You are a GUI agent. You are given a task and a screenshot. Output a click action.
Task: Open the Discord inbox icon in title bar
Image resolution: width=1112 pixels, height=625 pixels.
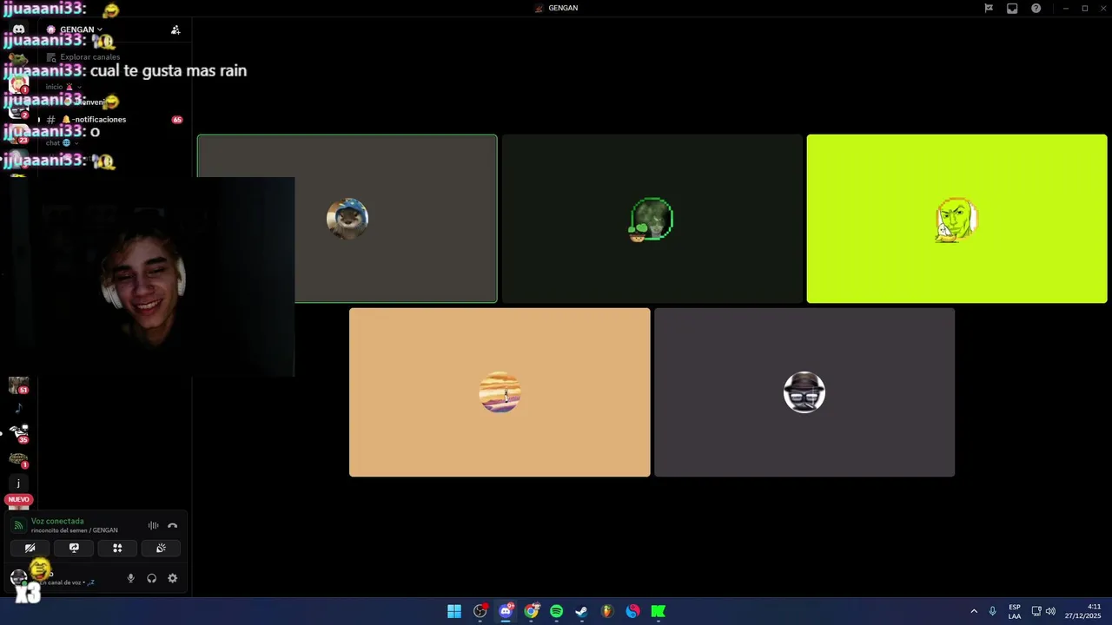coord(1012,8)
